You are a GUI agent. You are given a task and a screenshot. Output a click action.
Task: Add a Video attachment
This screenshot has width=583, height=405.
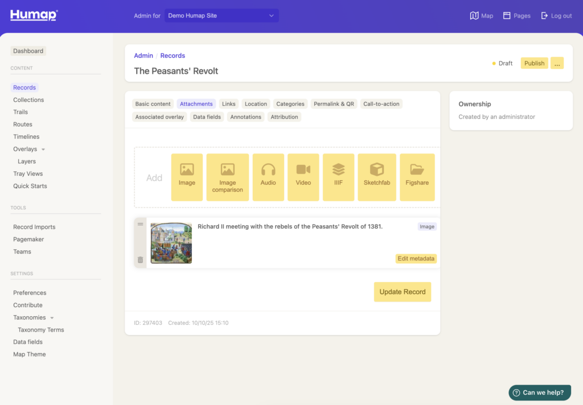tap(303, 177)
